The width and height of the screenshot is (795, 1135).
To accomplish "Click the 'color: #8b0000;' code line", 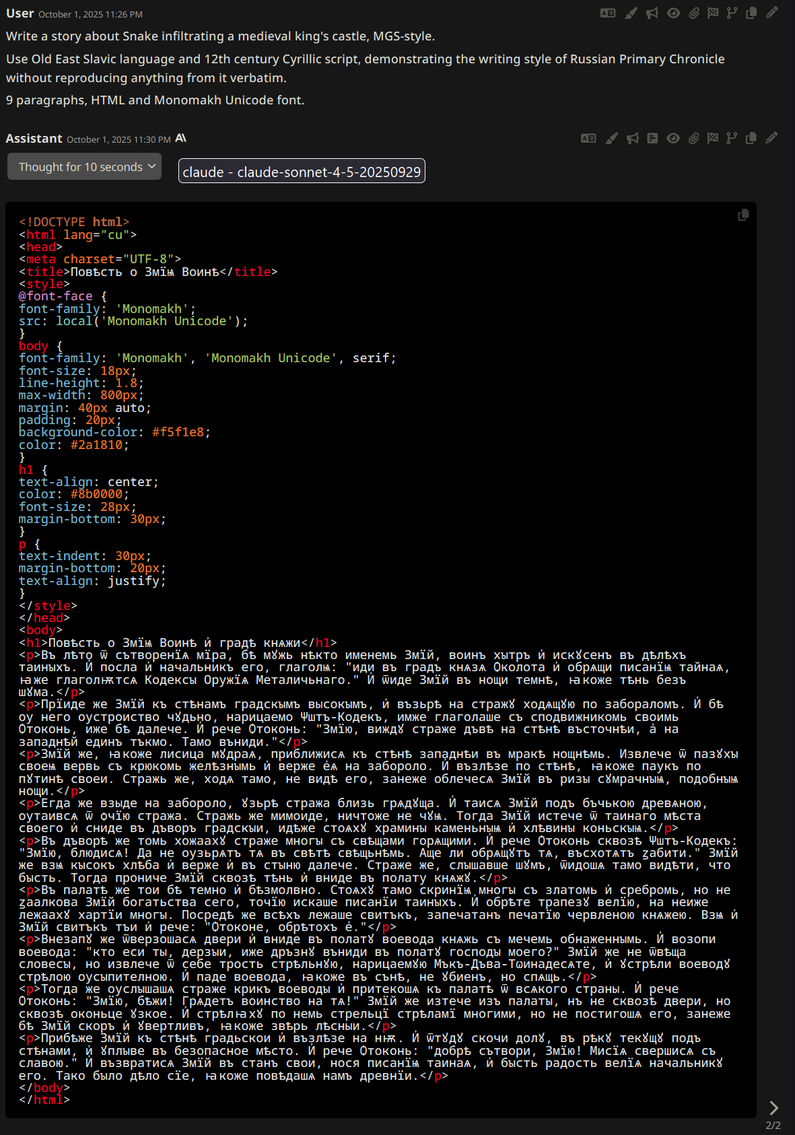I will [x=74, y=493].
